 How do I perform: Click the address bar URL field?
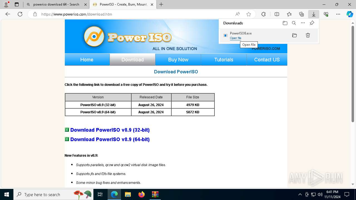pos(136,14)
